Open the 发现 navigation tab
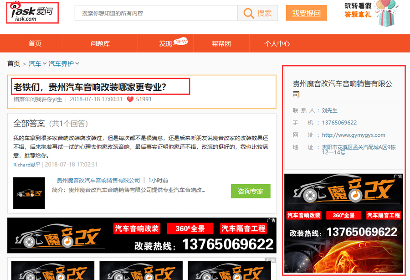Screen dimensions: 410x280 (x=165, y=43)
